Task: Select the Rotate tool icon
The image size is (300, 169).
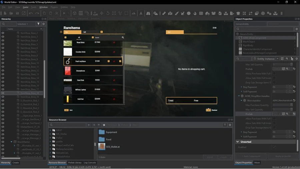Action: pos(108,13)
